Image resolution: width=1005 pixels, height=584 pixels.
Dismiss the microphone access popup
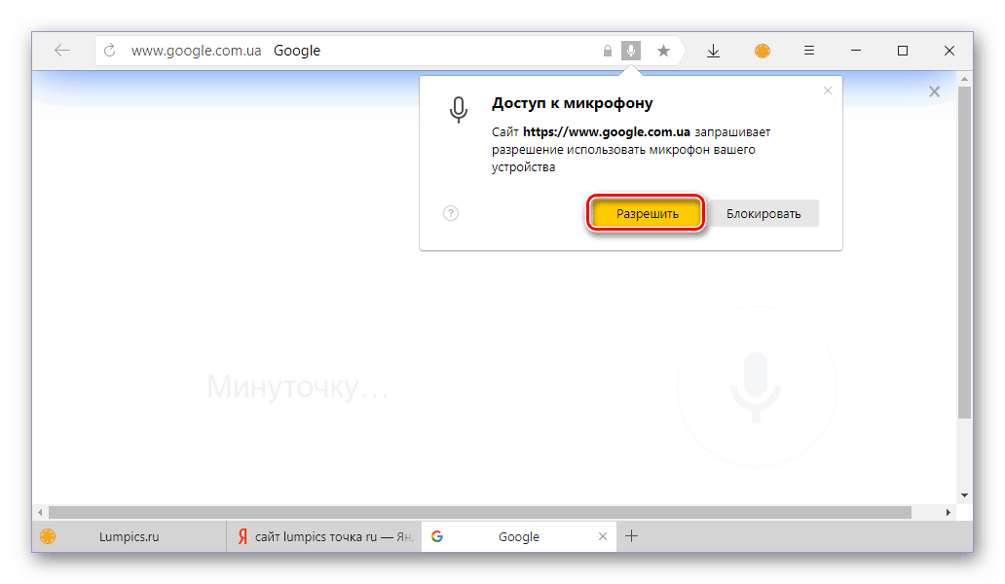click(828, 91)
